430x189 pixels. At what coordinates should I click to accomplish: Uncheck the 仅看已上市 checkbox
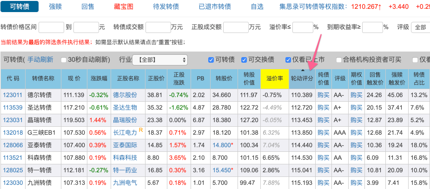pyautogui.click(x=288, y=60)
